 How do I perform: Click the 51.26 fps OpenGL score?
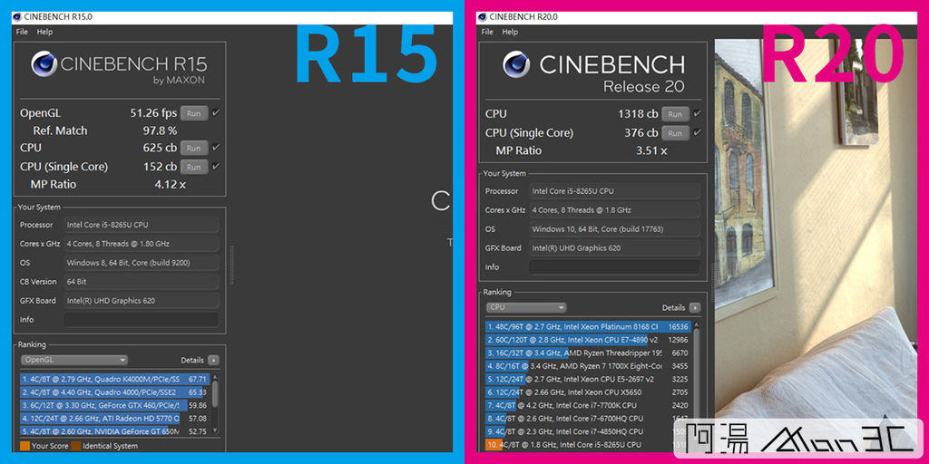click(x=153, y=113)
